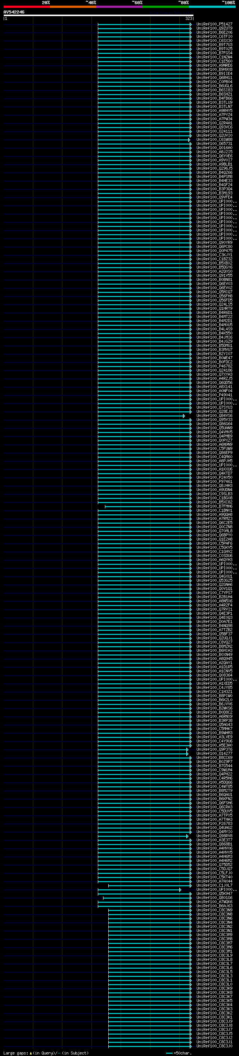Click the UniRef100_Q4GXU1 hit label
This screenshot has height=1056, width=239.
[x=214, y=577]
